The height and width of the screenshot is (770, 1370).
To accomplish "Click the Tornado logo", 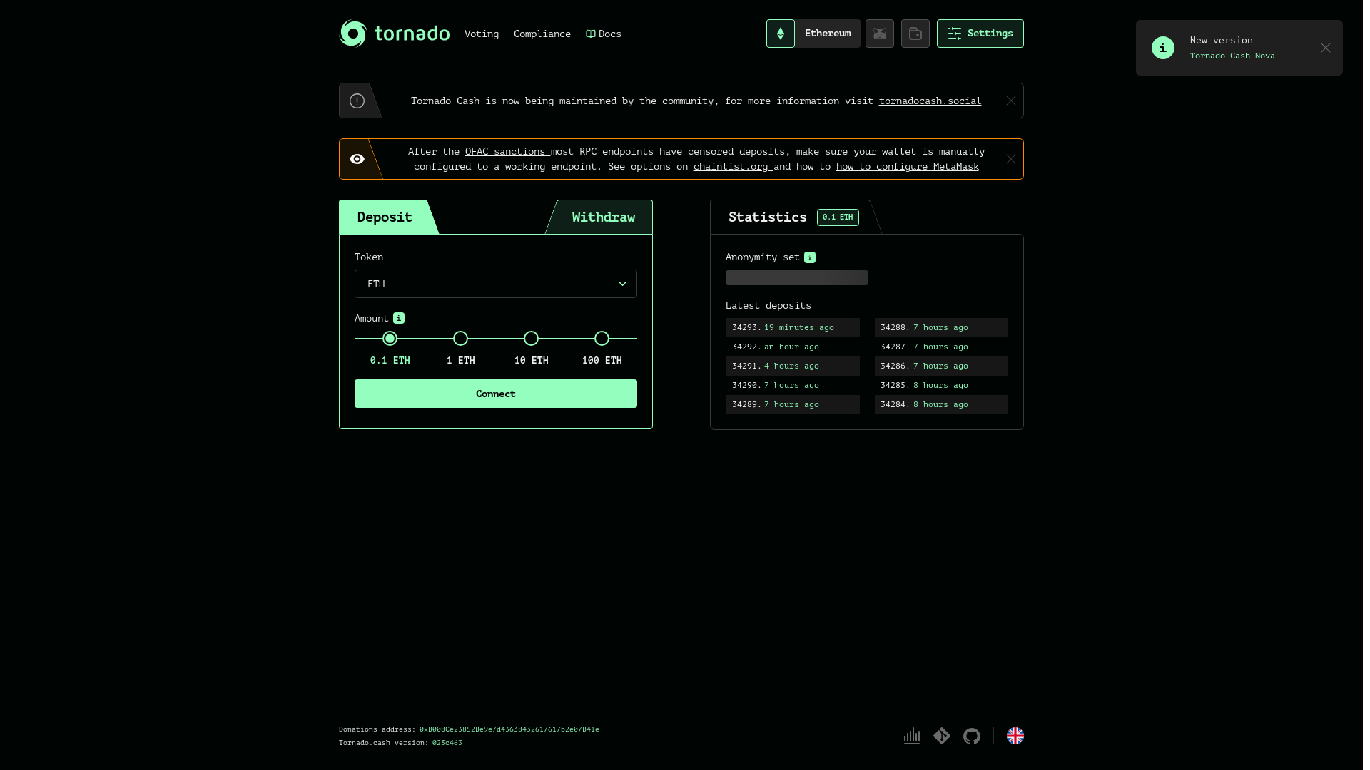I will point(394,34).
